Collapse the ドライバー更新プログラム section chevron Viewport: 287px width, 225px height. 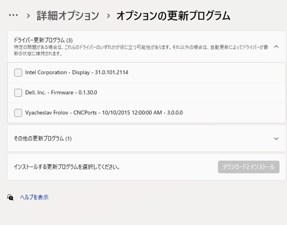coord(276,47)
